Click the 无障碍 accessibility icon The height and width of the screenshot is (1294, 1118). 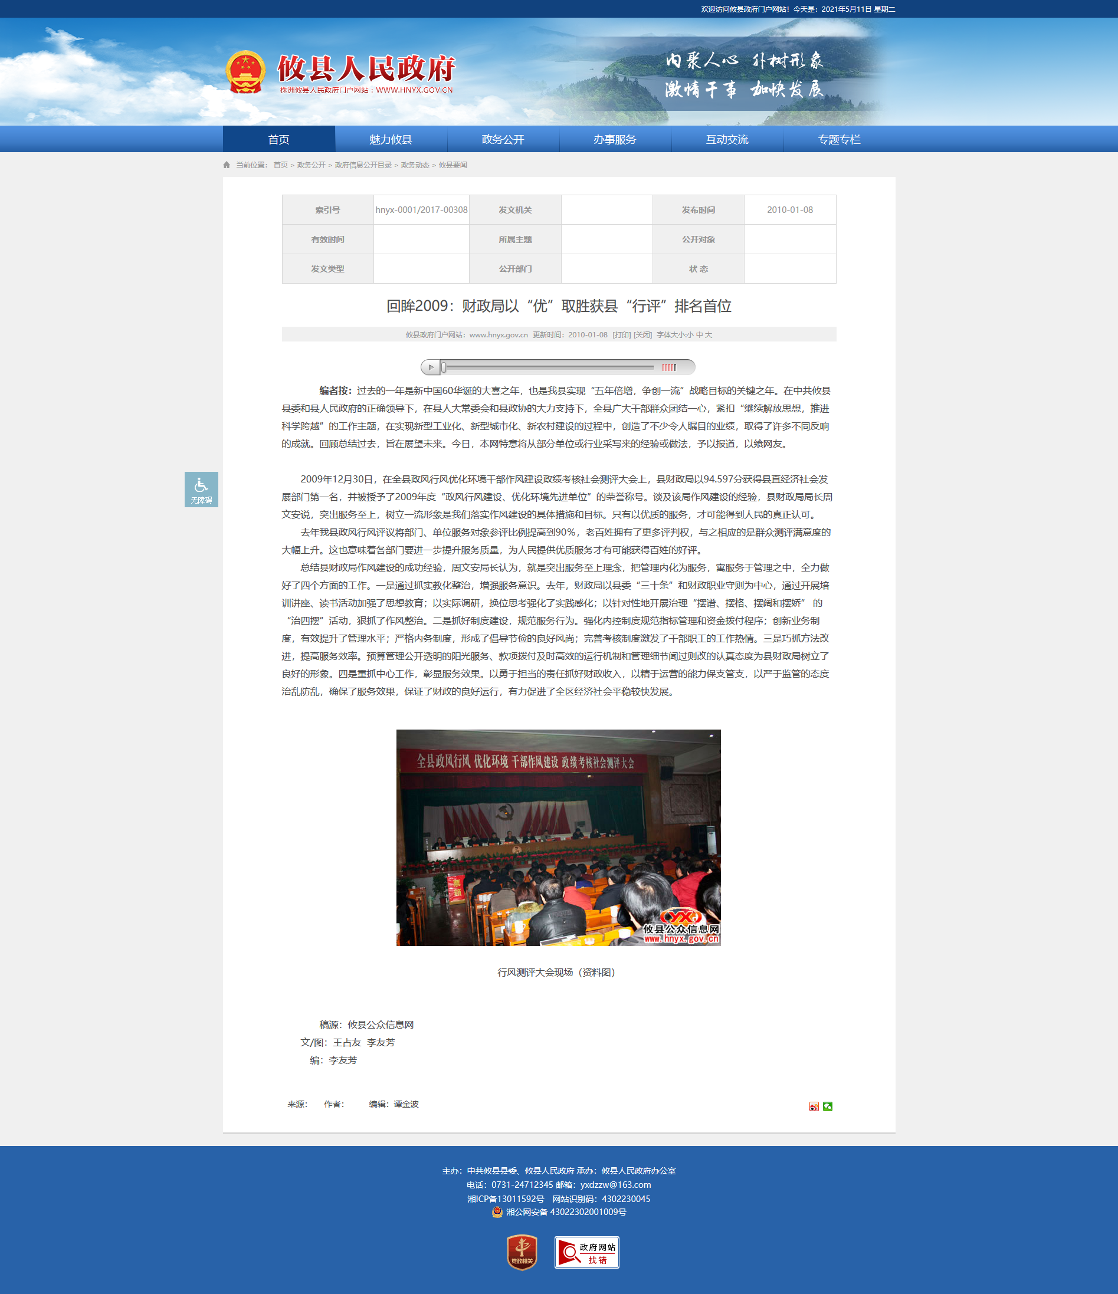(x=201, y=489)
